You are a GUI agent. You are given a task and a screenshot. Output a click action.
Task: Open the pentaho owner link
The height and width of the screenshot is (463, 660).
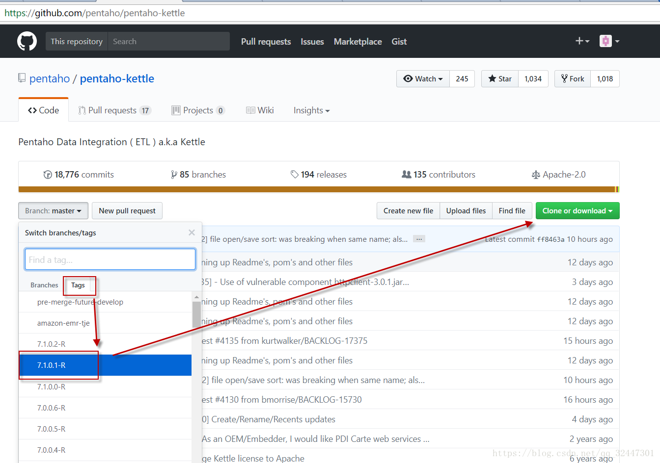coord(50,78)
